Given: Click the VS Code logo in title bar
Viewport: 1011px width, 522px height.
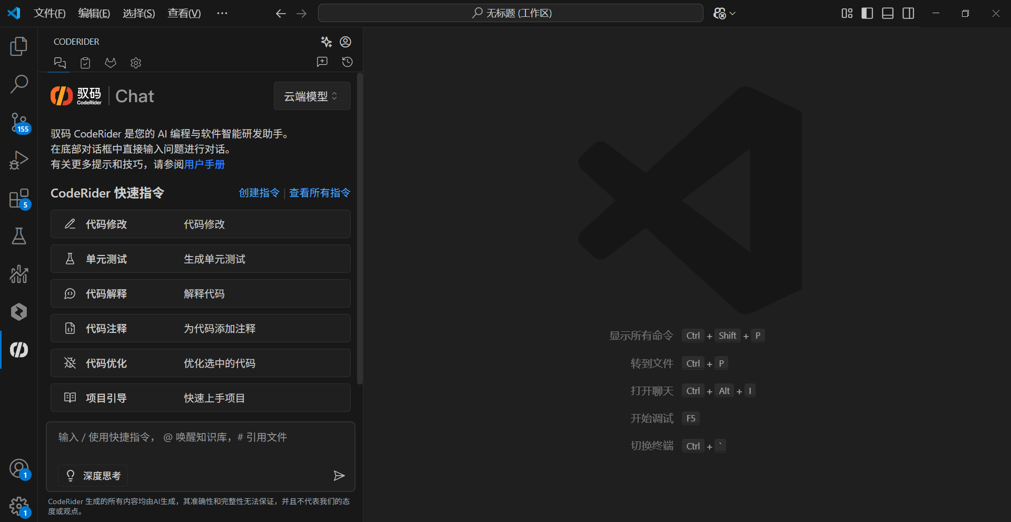Looking at the screenshot, I should tap(14, 13).
